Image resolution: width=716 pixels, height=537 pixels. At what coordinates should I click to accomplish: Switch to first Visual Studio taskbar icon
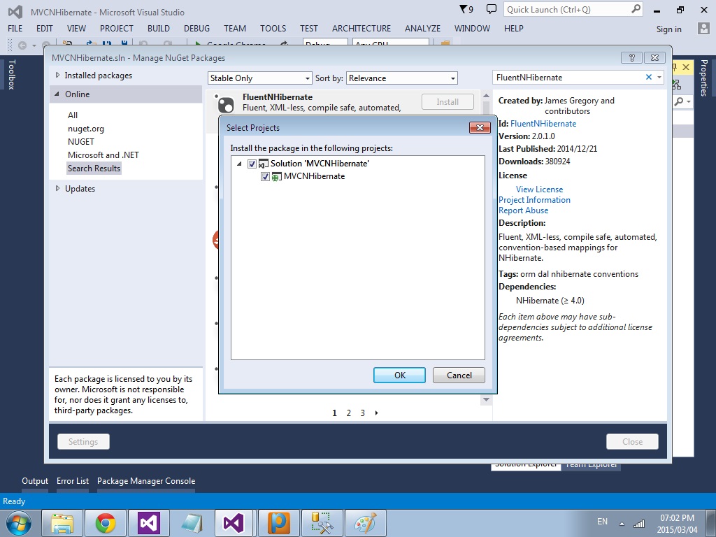point(149,523)
